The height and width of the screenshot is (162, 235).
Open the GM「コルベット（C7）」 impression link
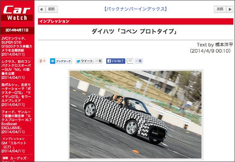pyautogui.click(x=14, y=145)
